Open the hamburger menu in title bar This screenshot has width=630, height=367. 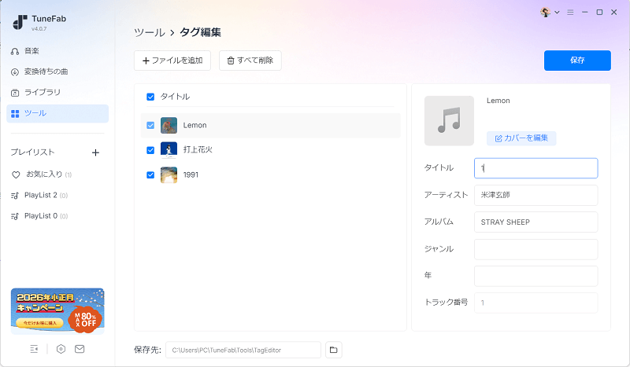[x=570, y=13]
